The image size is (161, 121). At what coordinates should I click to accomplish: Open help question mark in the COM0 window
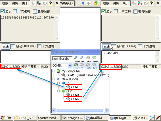(x=50, y=3)
